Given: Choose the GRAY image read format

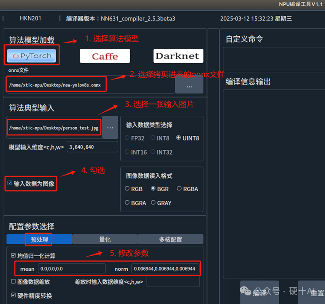Looking at the screenshot, I should (x=153, y=203).
